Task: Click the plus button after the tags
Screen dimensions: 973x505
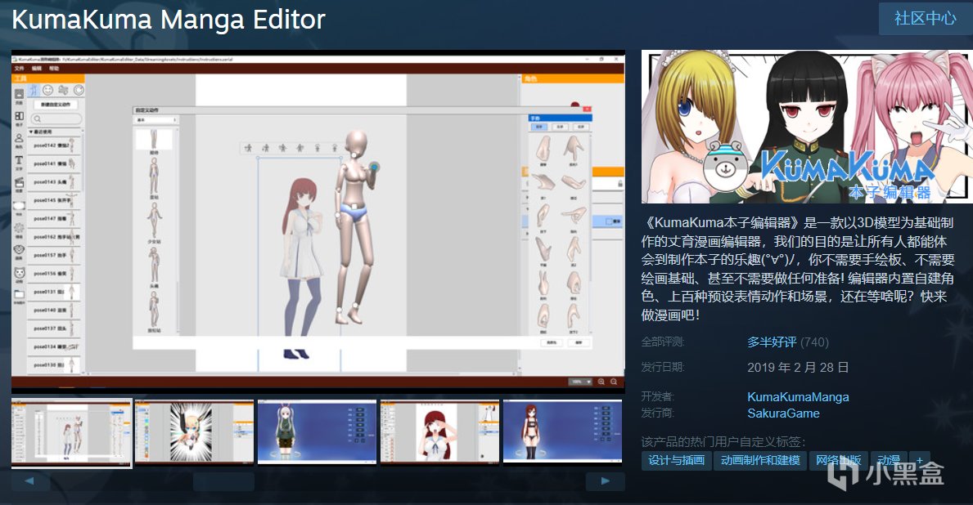Action: [x=920, y=460]
